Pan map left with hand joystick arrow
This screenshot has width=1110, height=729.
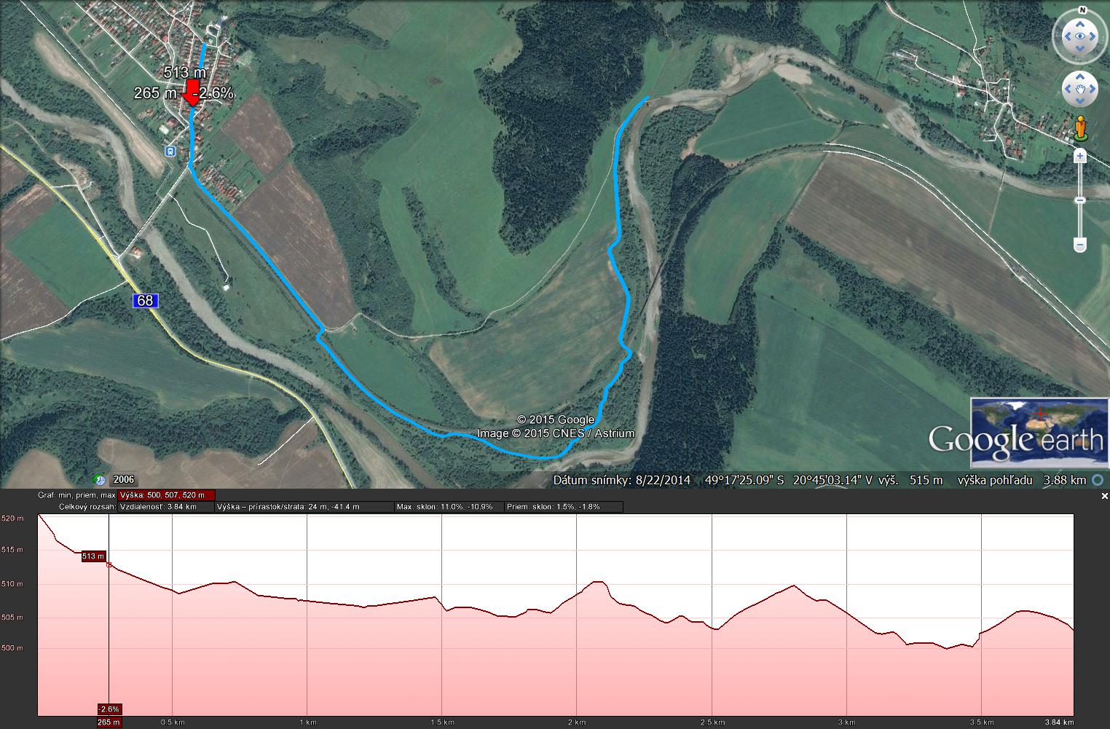tap(1068, 89)
